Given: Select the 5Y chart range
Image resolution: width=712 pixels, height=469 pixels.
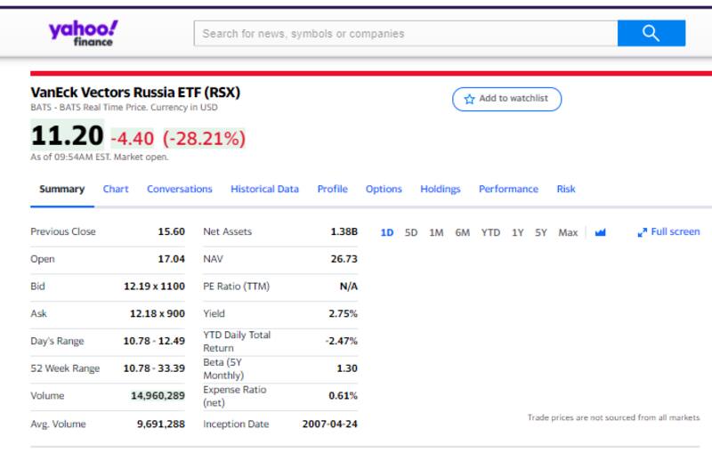Looking at the screenshot, I should point(541,232).
